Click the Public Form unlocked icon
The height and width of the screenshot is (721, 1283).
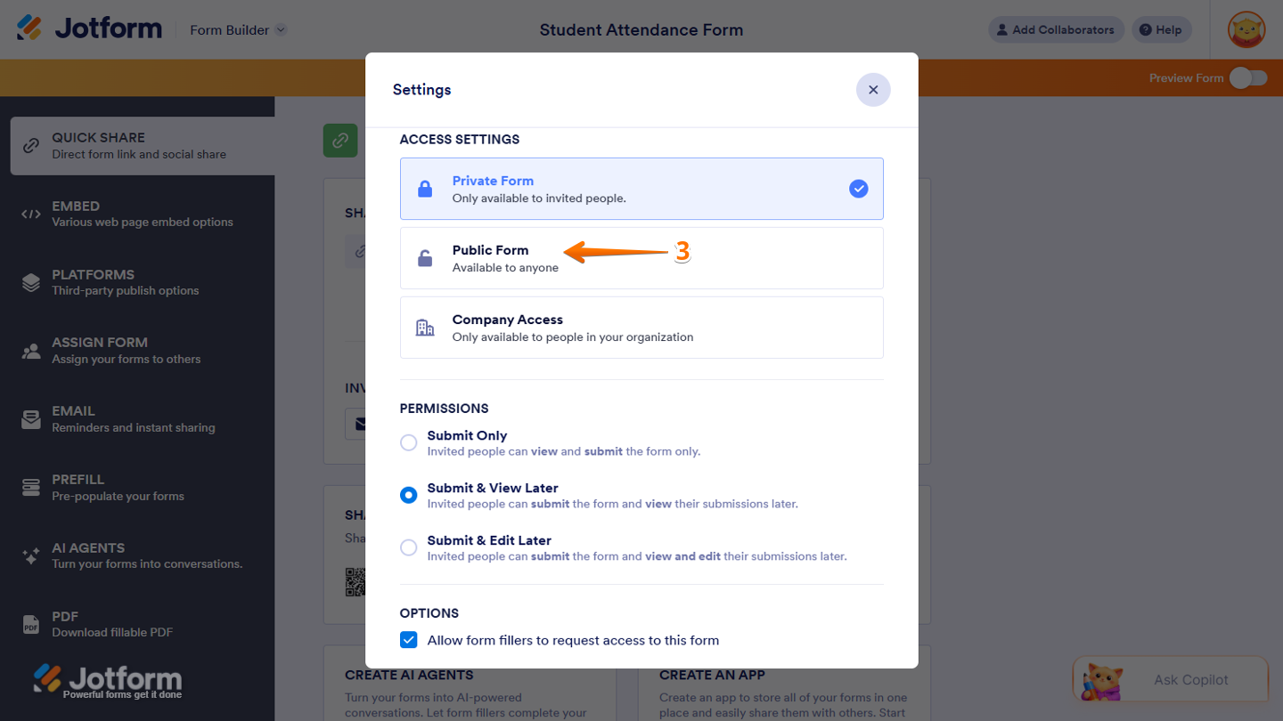(x=425, y=258)
